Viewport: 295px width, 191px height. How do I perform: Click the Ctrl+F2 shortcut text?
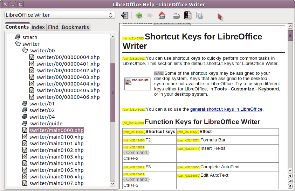pos(131,159)
